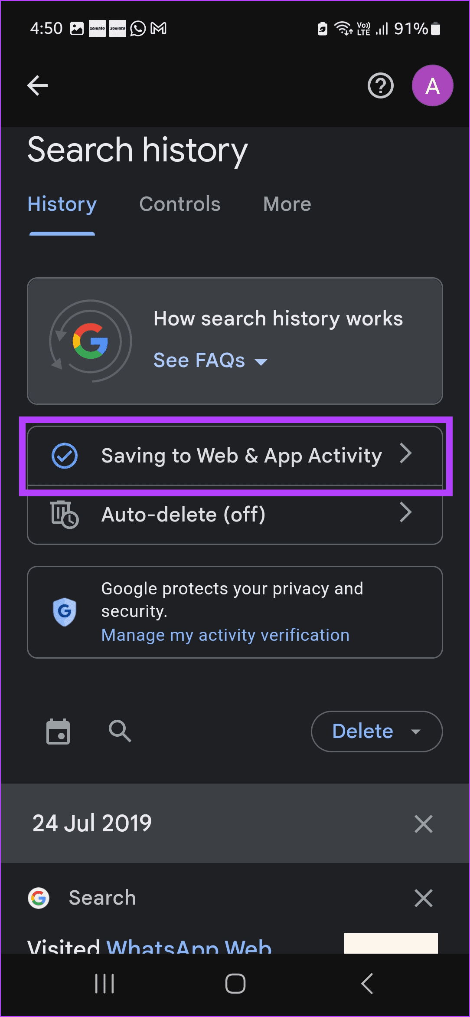Expand the See FAQs dropdown
The width and height of the screenshot is (470, 1017).
pos(211,360)
